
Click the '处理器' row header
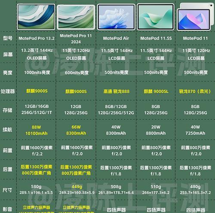[x=8, y=91]
